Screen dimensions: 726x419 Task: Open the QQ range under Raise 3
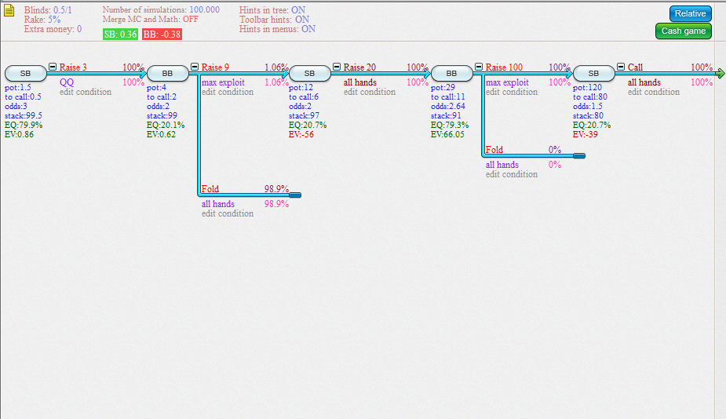point(67,82)
